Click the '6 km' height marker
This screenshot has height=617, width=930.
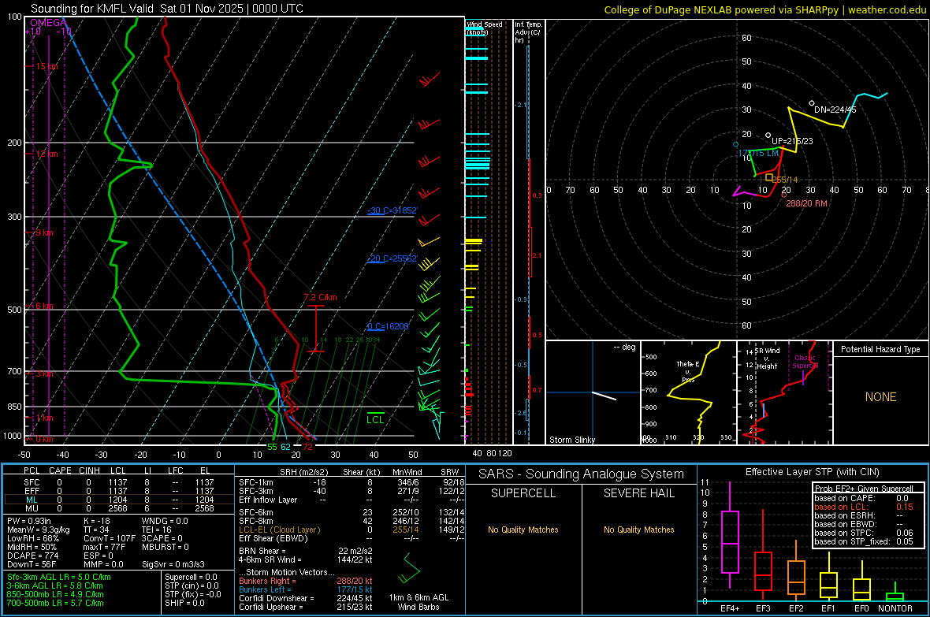point(44,306)
